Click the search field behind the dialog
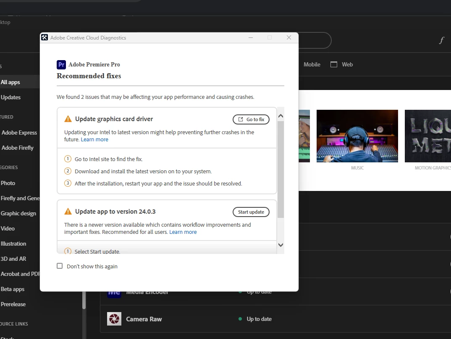451x339 pixels. point(315,40)
